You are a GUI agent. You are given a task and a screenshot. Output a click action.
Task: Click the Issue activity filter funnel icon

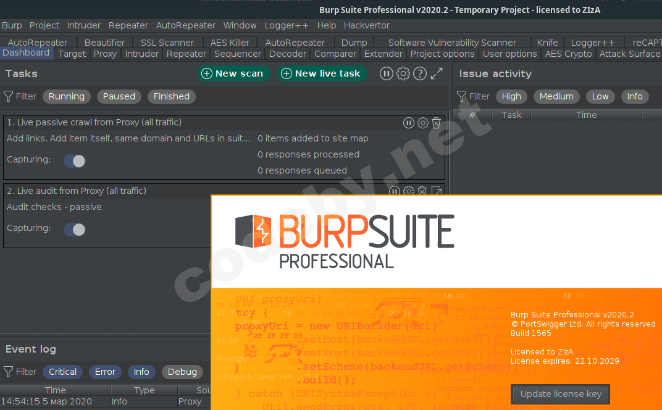461,97
